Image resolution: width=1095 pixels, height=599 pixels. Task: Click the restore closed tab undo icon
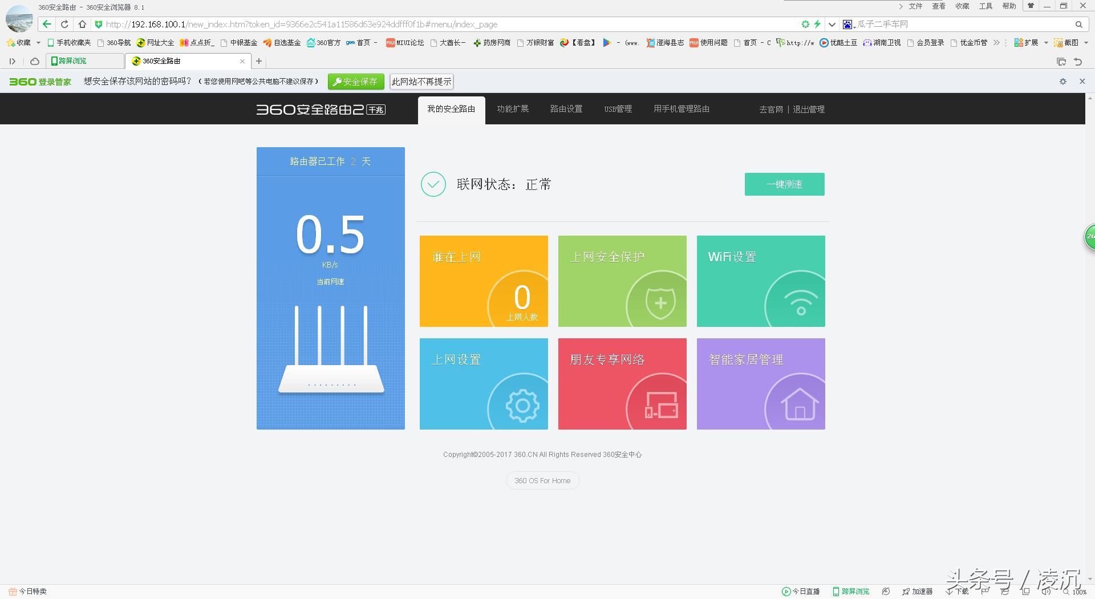[1078, 61]
